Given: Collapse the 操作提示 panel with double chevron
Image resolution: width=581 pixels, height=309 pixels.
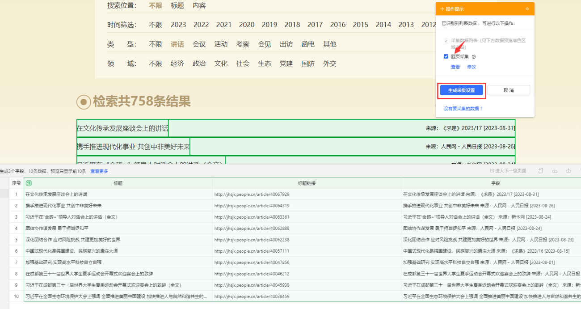Looking at the screenshot, I should coord(527,9).
